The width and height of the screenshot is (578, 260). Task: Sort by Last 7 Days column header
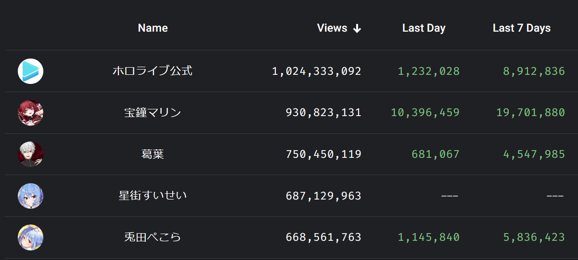[x=522, y=28]
